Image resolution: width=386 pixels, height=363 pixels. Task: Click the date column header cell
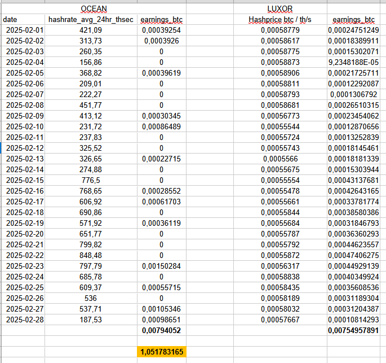23,20
